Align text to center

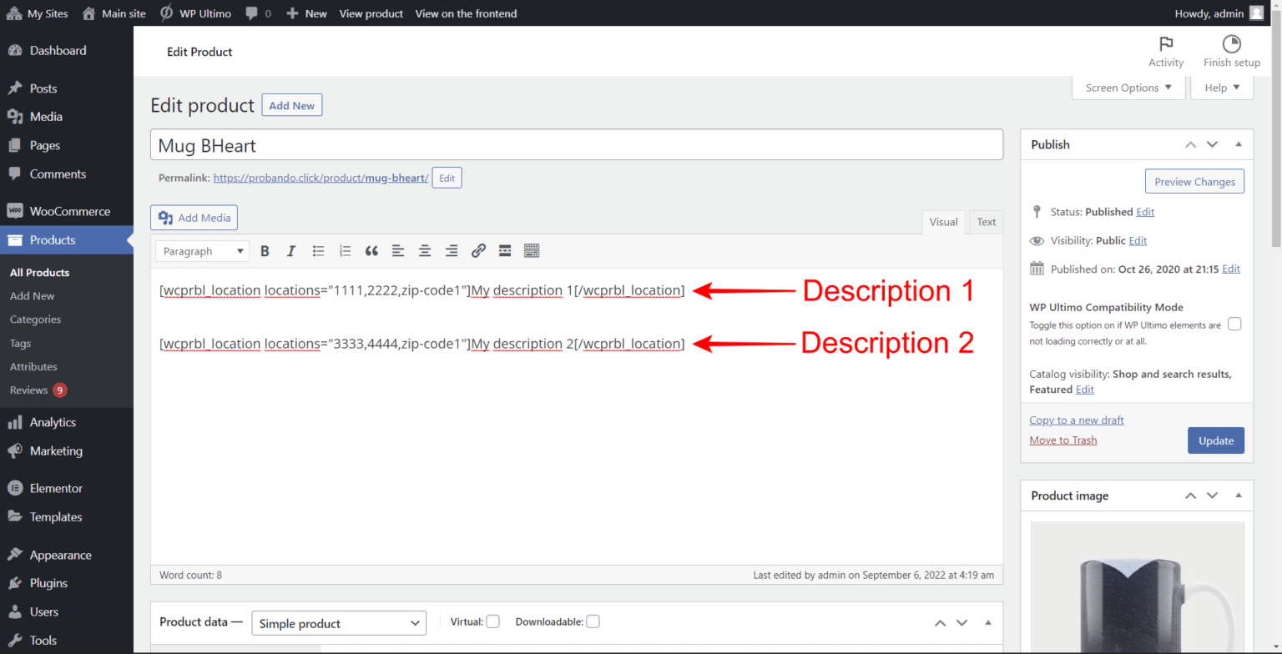[x=425, y=250]
